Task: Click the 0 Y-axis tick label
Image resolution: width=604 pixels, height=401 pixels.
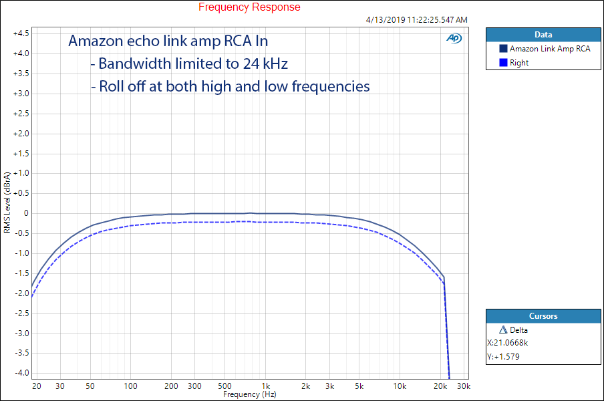Action: [26, 213]
